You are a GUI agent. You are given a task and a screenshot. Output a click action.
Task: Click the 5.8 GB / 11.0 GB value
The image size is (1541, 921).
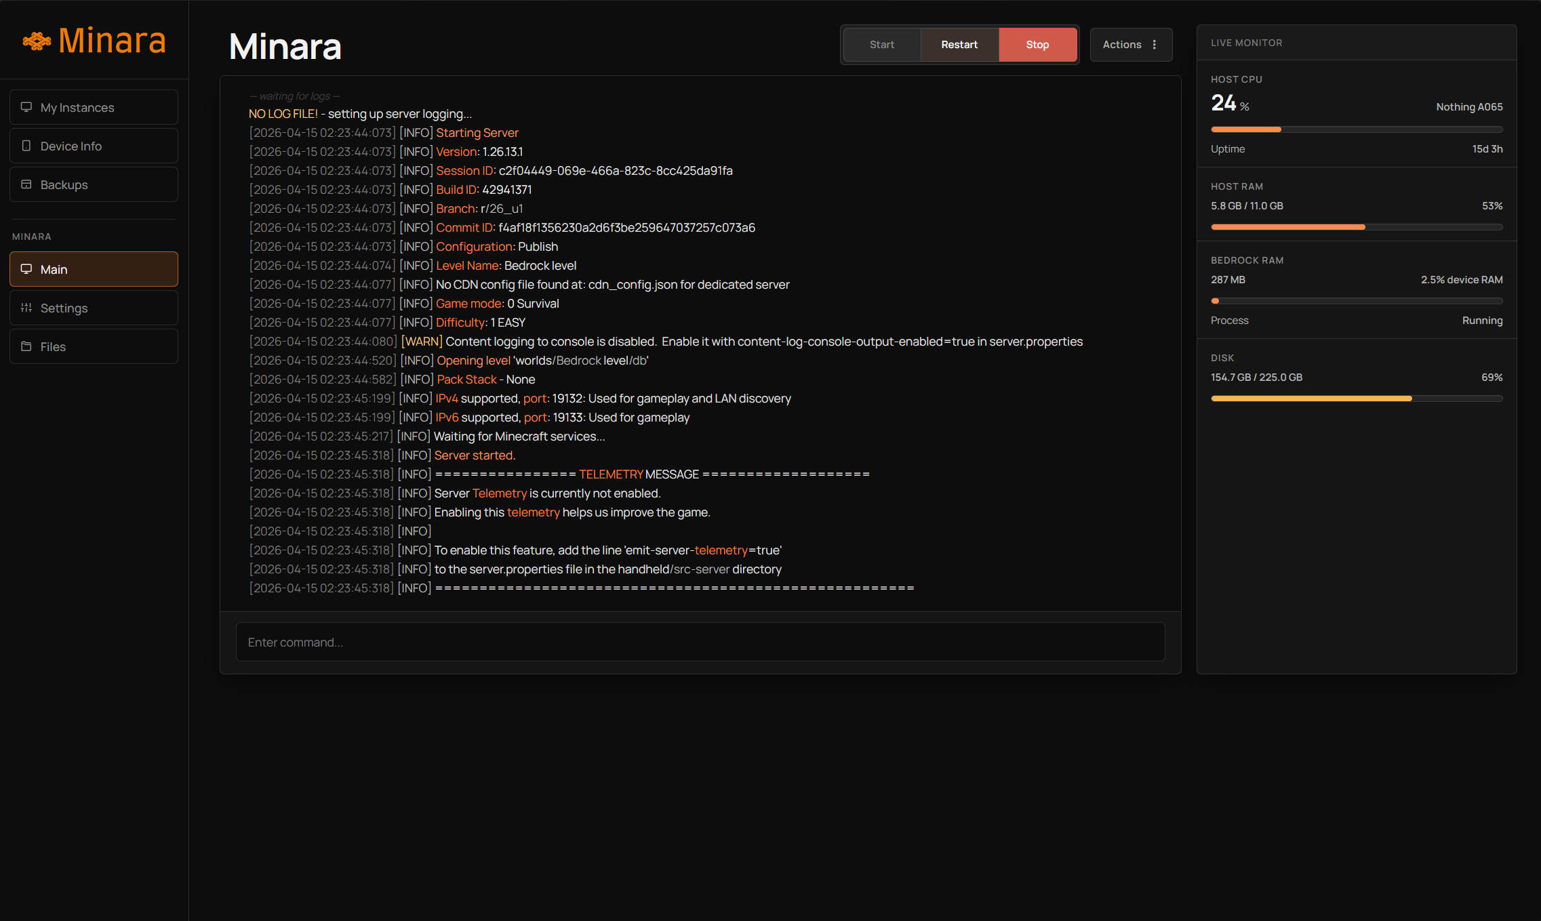point(1247,206)
